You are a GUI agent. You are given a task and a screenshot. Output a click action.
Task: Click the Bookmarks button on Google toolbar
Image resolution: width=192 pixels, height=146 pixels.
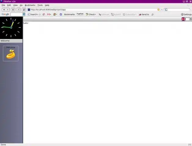coord(69,14)
